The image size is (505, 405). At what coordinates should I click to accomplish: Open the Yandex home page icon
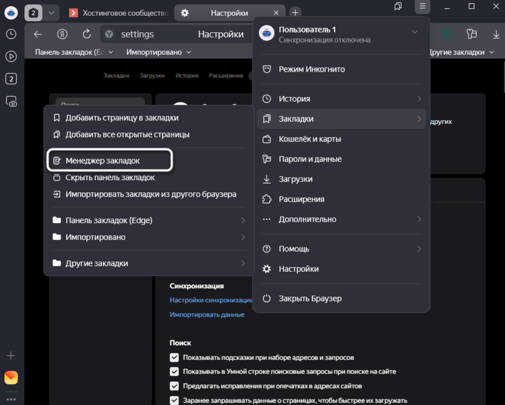click(x=62, y=34)
